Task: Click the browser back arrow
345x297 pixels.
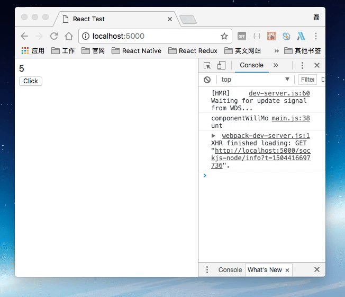Action: click(x=24, y=36)
